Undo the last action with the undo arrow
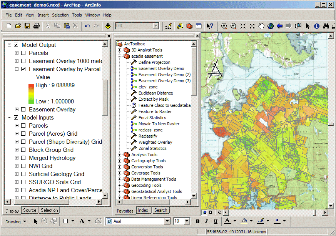Viewport: 336px width, 236px height. (x=87, y=26)
